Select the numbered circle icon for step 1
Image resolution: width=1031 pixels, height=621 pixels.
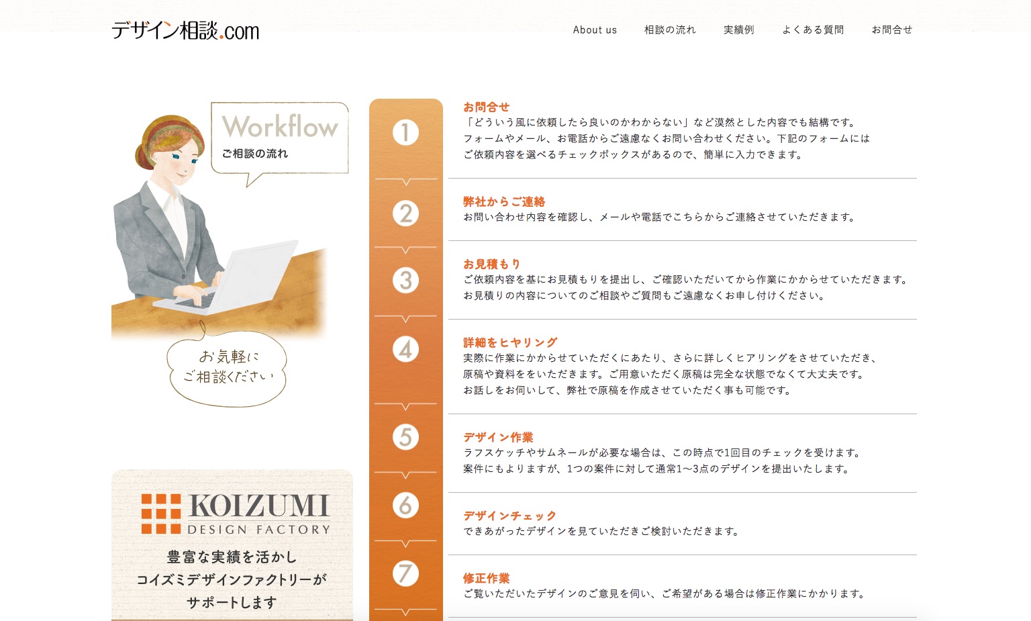pos(405,132)
